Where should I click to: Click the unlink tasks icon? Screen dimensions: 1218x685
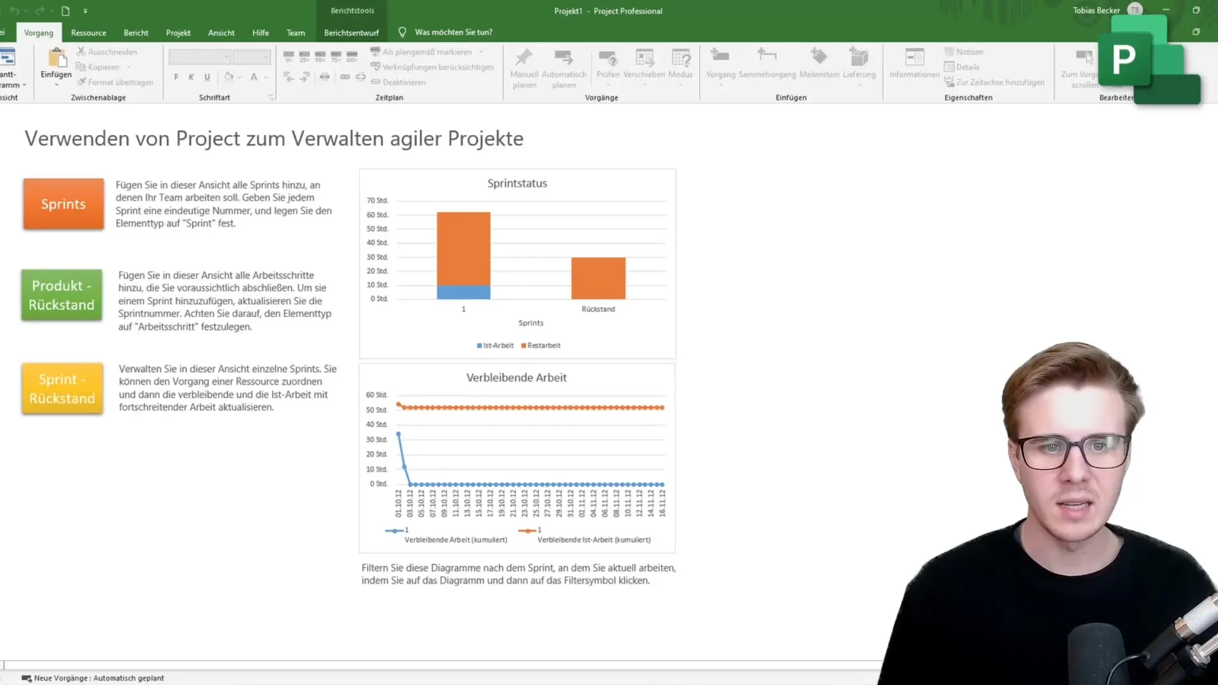click(360, 77)
